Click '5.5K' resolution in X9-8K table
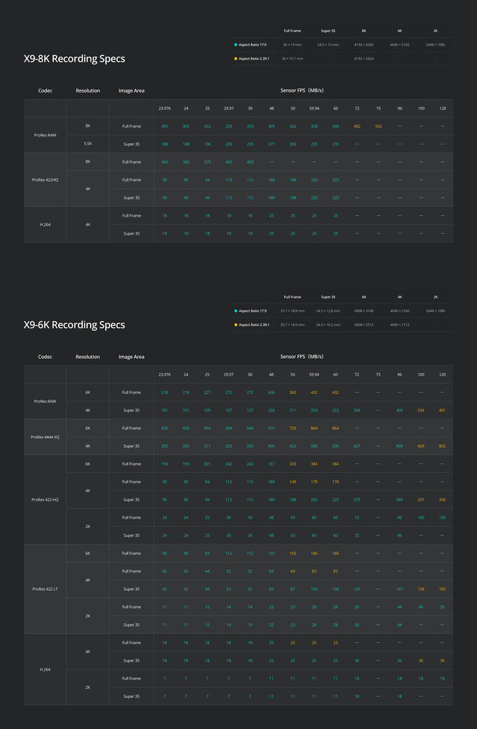Image resolution: width=477 pixels, height=729 pixels. click(88, 144)
